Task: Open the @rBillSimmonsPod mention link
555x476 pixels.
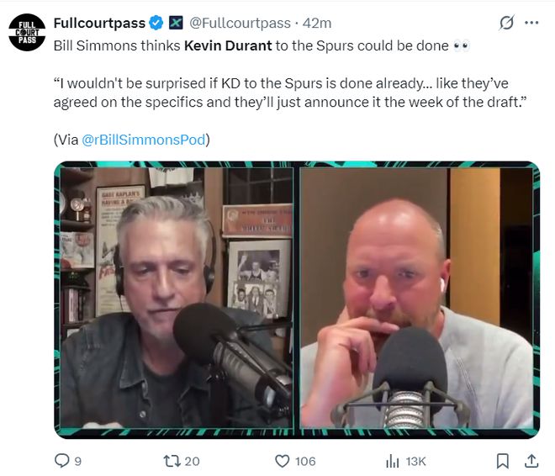Action: [x=143, y=140]
